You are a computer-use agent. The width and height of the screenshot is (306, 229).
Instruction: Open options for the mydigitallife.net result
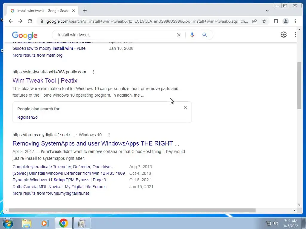click(x=109, y=135)
